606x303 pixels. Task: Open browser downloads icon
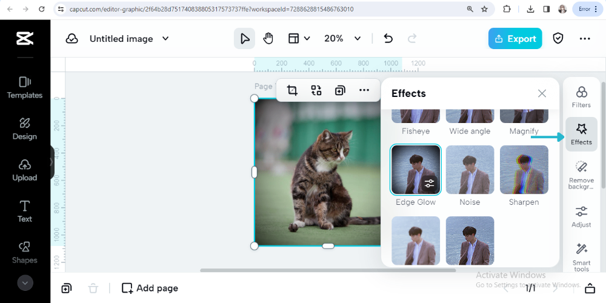(531, 9)
